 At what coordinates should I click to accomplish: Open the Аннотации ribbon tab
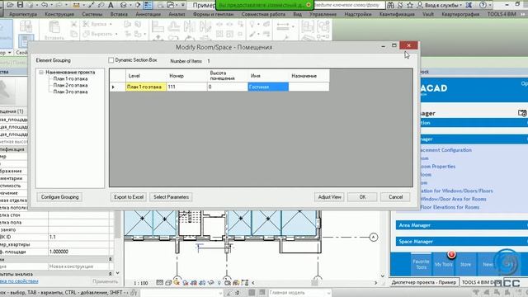(148, 14)
